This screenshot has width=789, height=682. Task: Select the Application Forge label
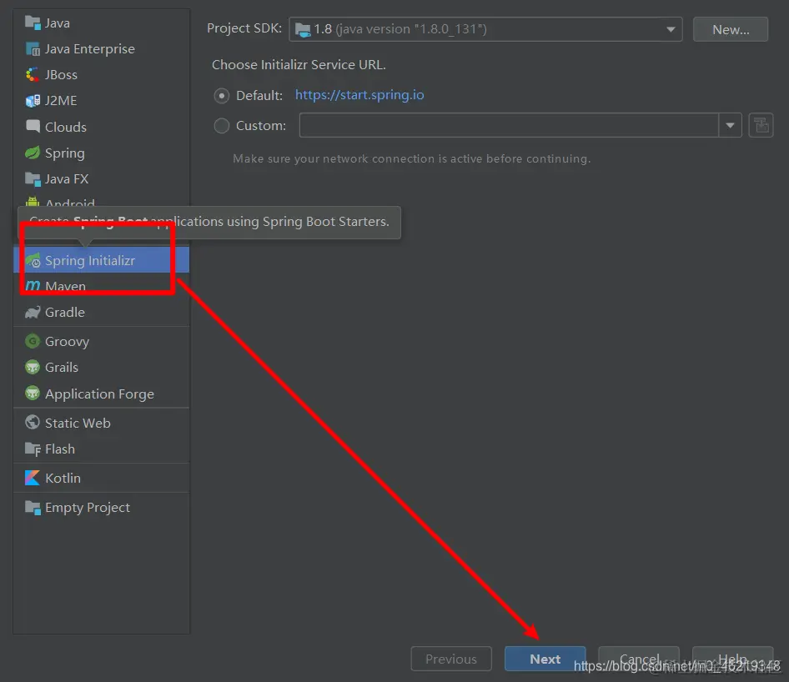click(x=99, y=394)
